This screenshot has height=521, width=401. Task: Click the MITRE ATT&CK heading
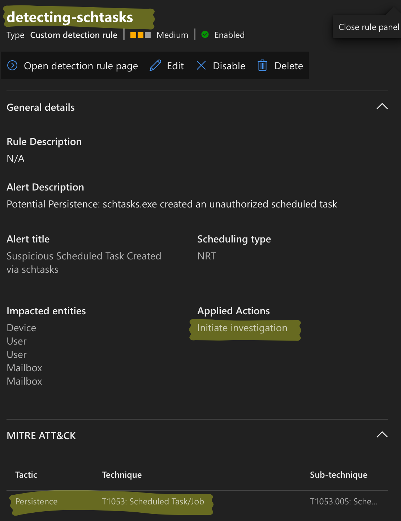click(x=41, y=435)
